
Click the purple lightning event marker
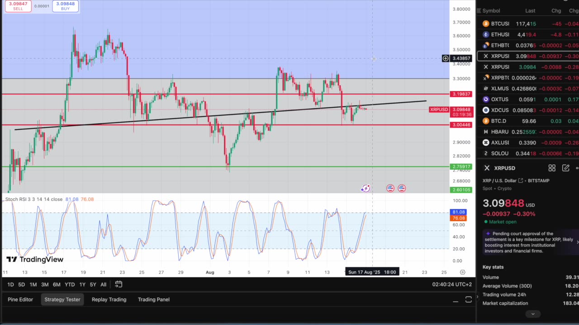(365, 188)
